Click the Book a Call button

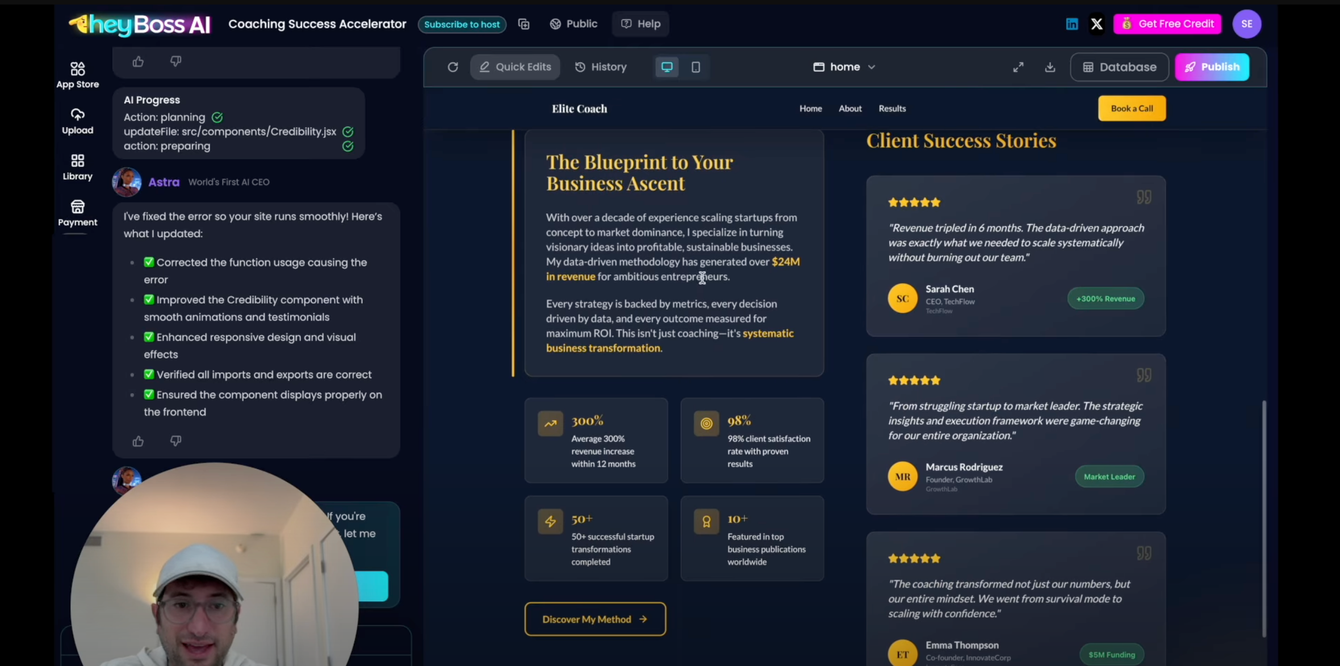1132,108
